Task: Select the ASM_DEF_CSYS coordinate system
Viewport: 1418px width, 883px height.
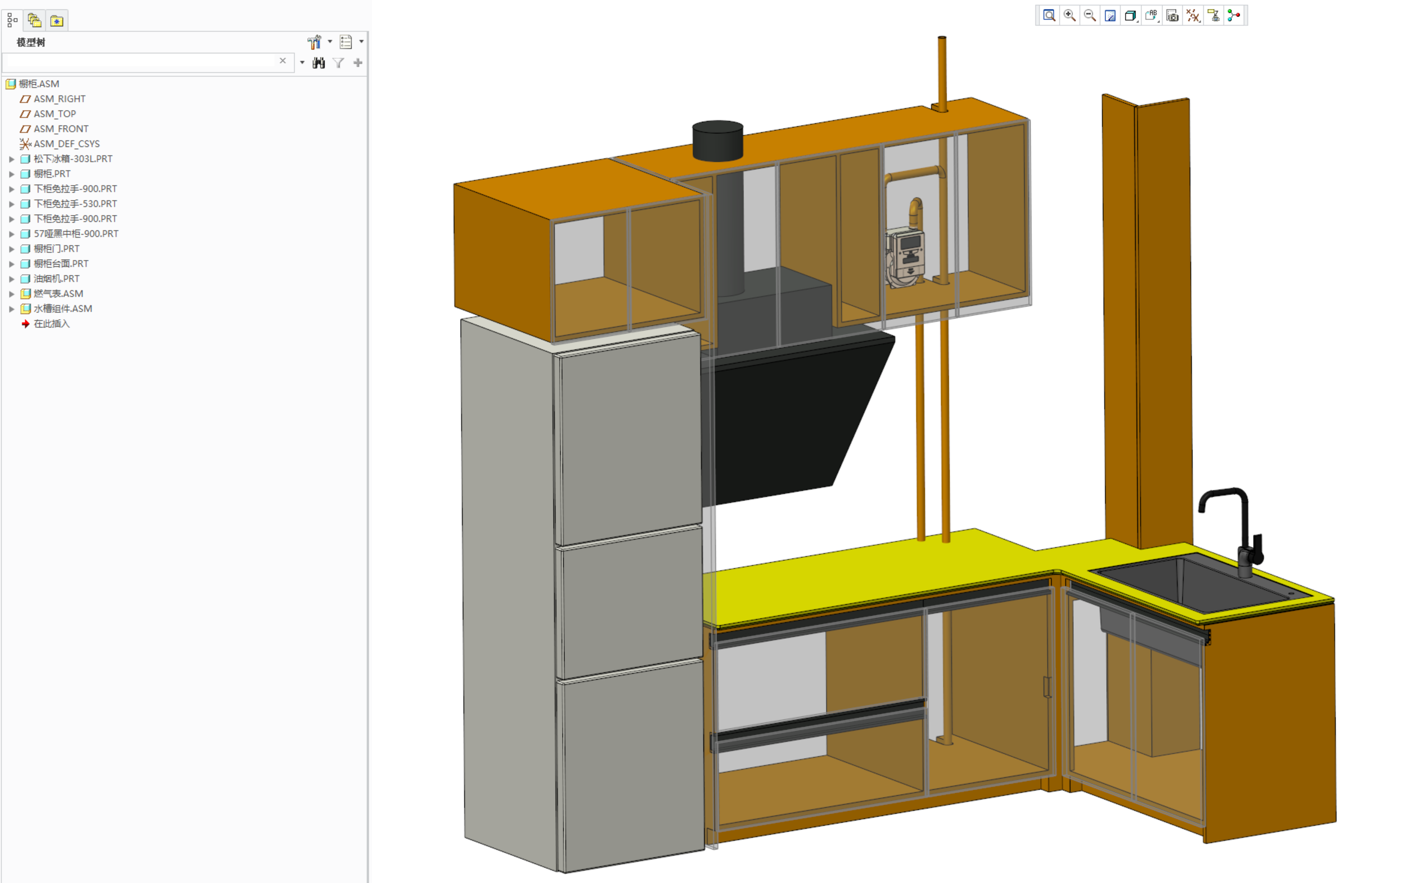Action: 66,144
